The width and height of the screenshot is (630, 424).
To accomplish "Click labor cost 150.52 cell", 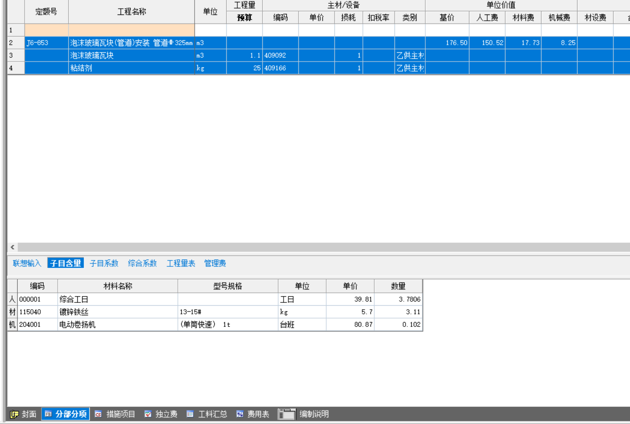I will click(487, 43).
